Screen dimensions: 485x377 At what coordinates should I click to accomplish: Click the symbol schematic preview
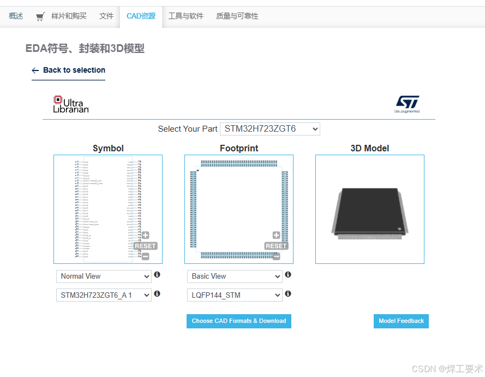pos(108,209)
